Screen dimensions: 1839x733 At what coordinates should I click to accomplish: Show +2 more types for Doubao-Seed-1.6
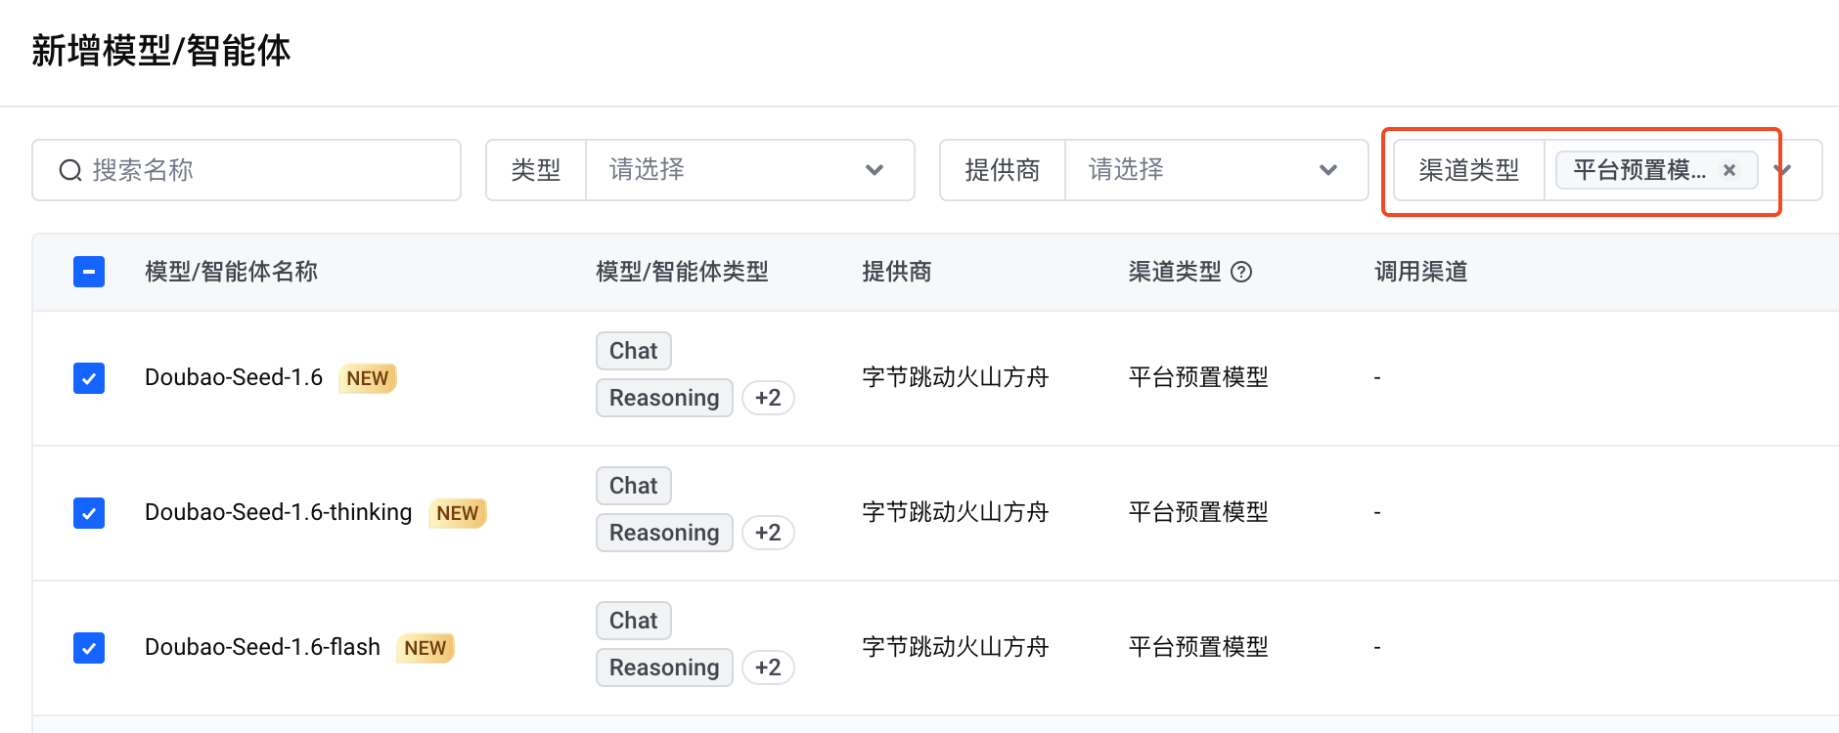click(x=768, y=398)
